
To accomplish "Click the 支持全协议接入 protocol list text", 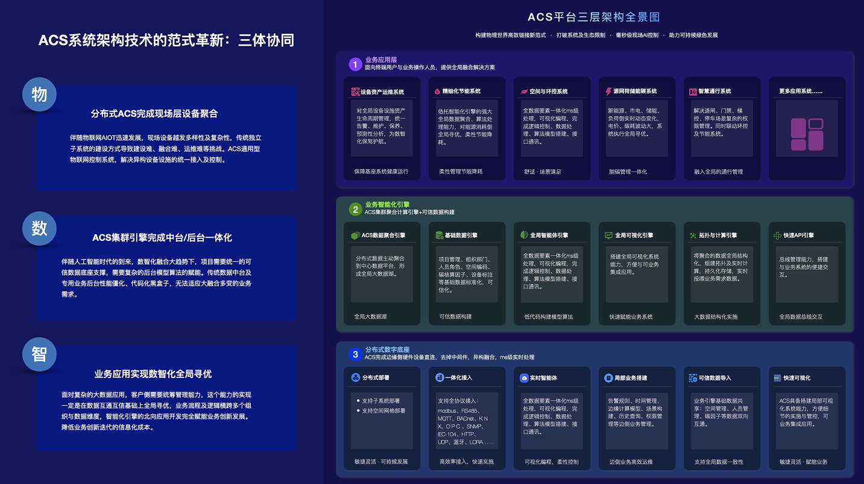I will [x=465, y=421].
